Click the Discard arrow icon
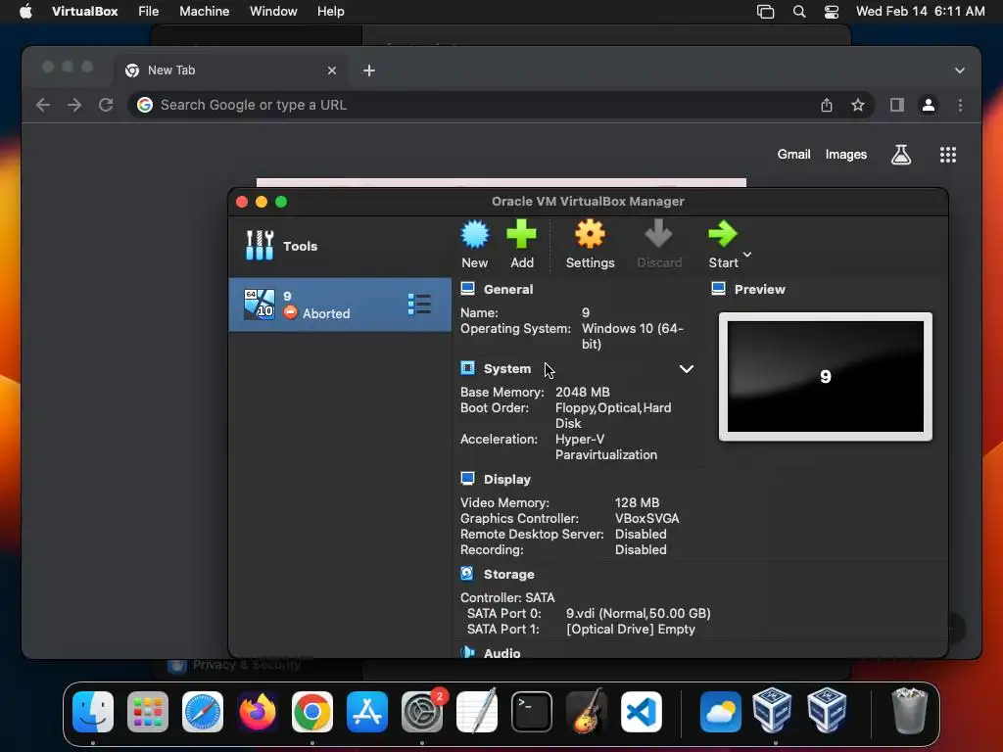The width and height of the screenshot is (1003, 752). coord(658,235)
